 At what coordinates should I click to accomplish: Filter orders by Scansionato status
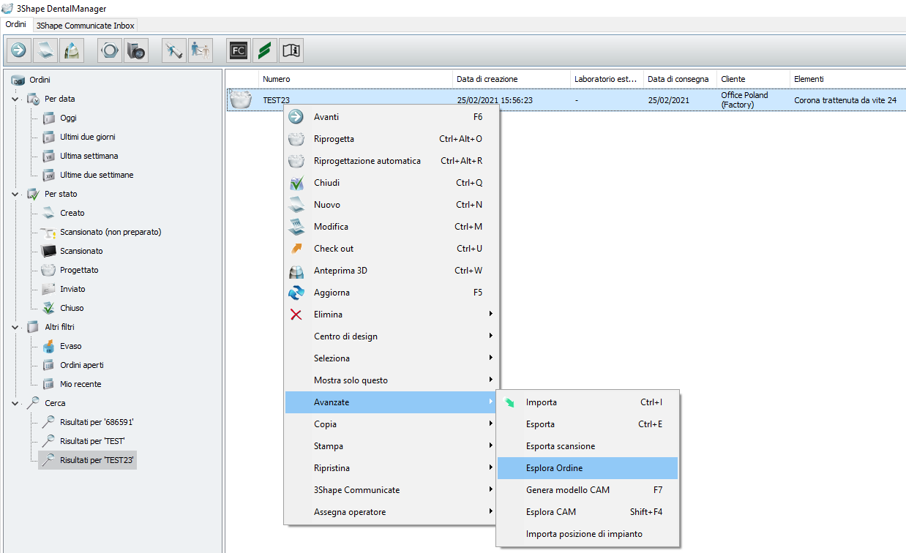tap(81, 251)
